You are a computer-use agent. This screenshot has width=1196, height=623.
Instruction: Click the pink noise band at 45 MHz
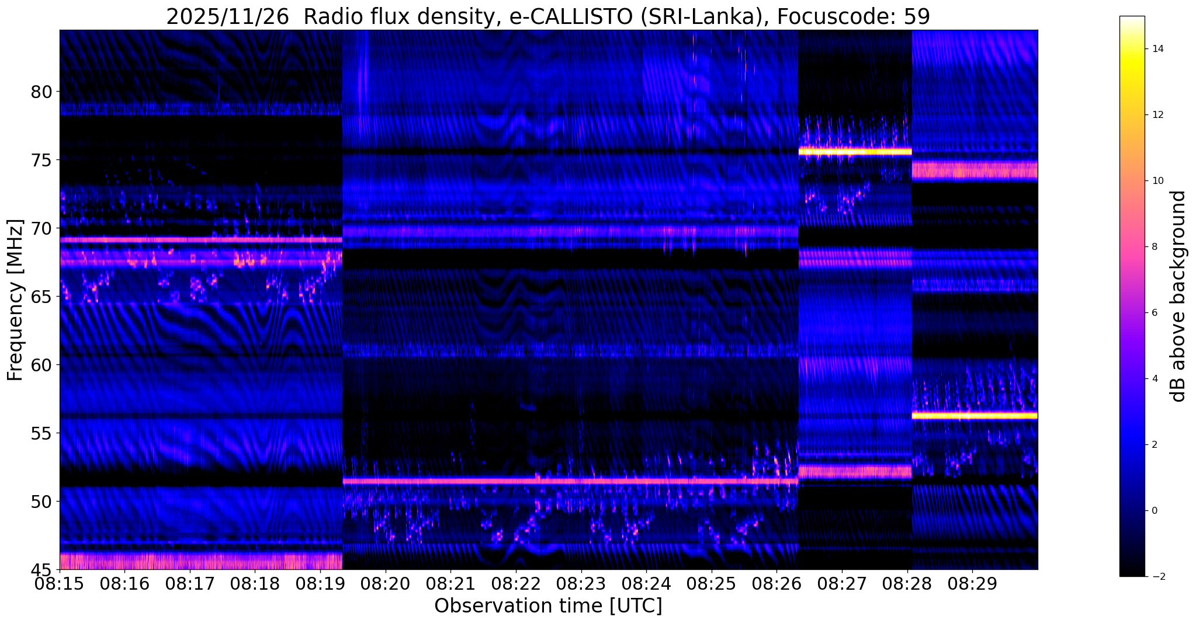tap(201, 561)
